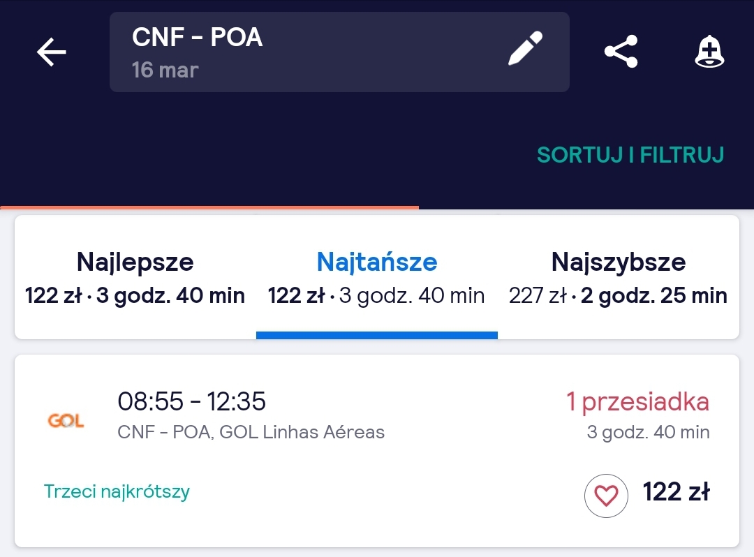This screenshot has height=557, width=754.
Task: Open the share icon
Action: 621,52
